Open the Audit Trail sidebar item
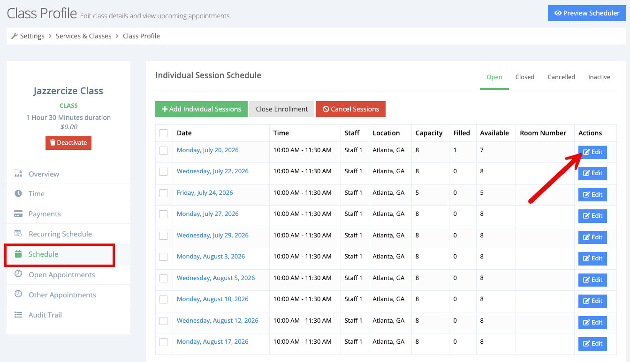This screenshot has height=362, width=630. coord(68,315)
